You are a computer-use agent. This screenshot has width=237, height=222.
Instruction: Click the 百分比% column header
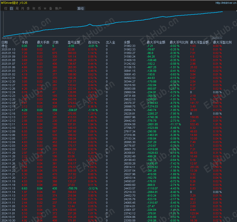pos(94,42)
